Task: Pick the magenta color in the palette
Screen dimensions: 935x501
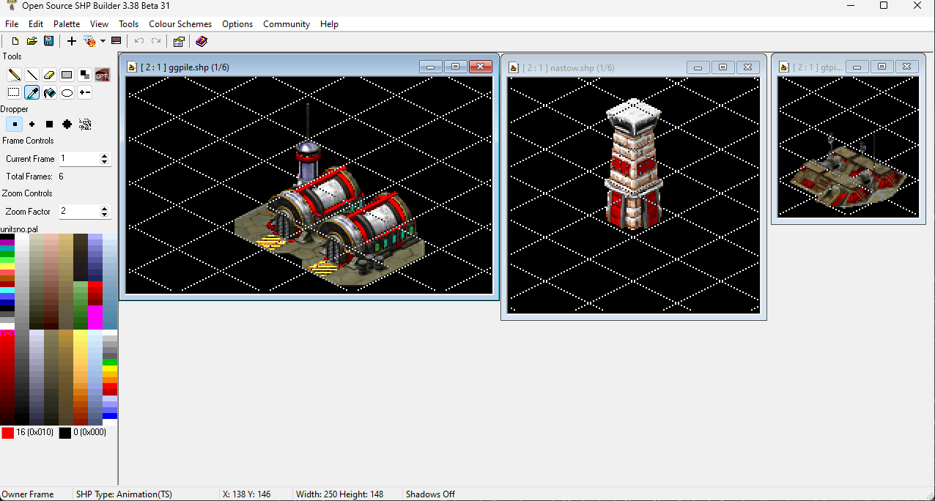Action: click(95, 317)
